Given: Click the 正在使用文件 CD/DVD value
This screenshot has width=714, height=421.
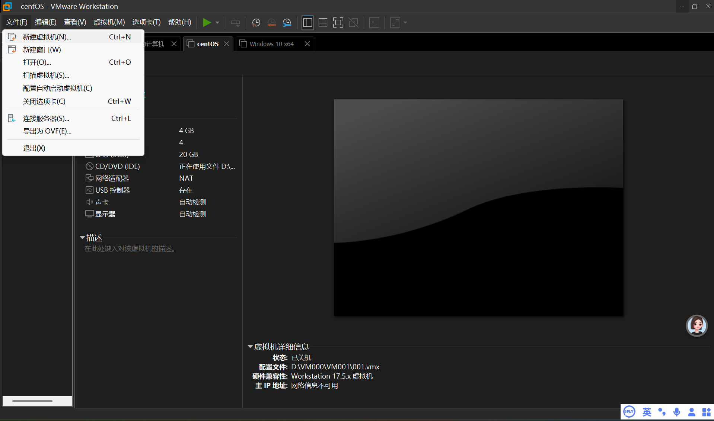Looking at the screenshot, I should [207, 166].
